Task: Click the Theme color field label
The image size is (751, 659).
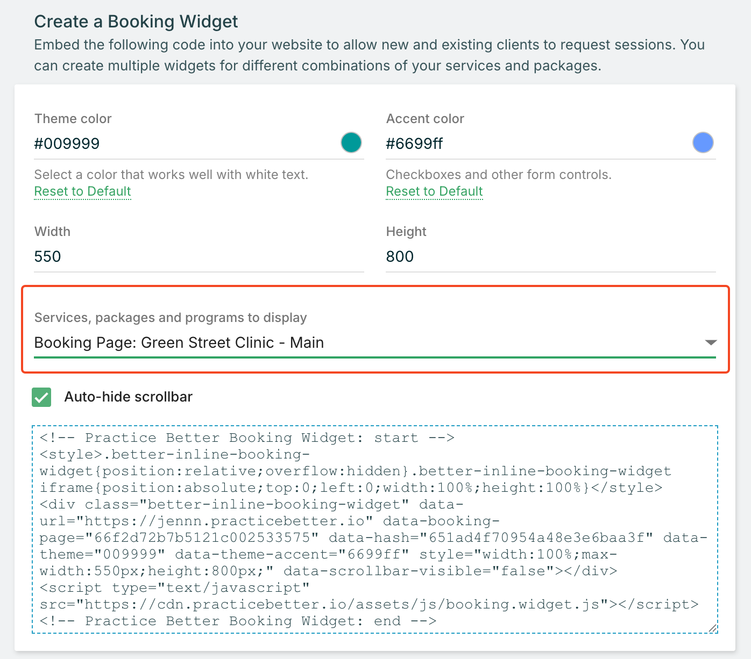Action: click(x=73, y=119)
